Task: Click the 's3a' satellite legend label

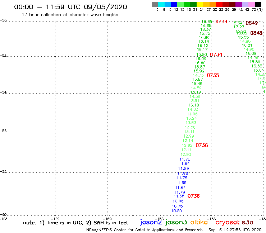Action: click(x=247, y=222)
